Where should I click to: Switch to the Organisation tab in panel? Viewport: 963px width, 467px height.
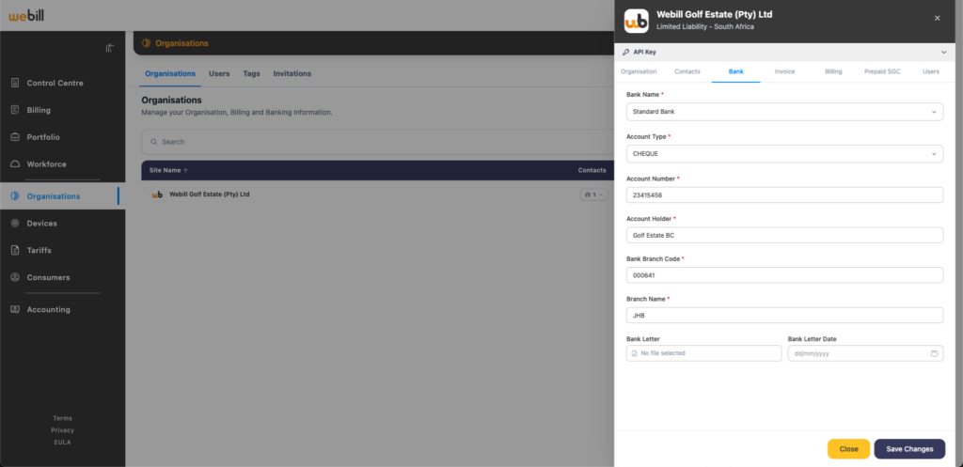(639, 71)
